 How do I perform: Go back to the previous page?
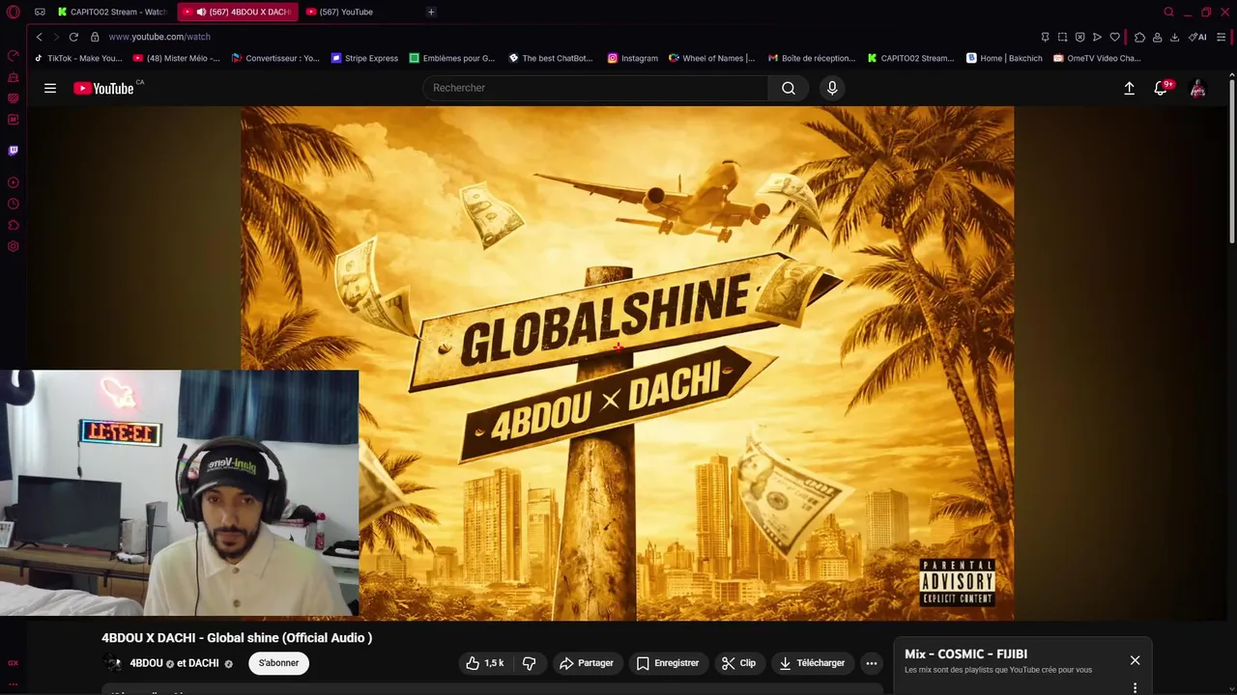pyautogui.click(x=39, y=37)
